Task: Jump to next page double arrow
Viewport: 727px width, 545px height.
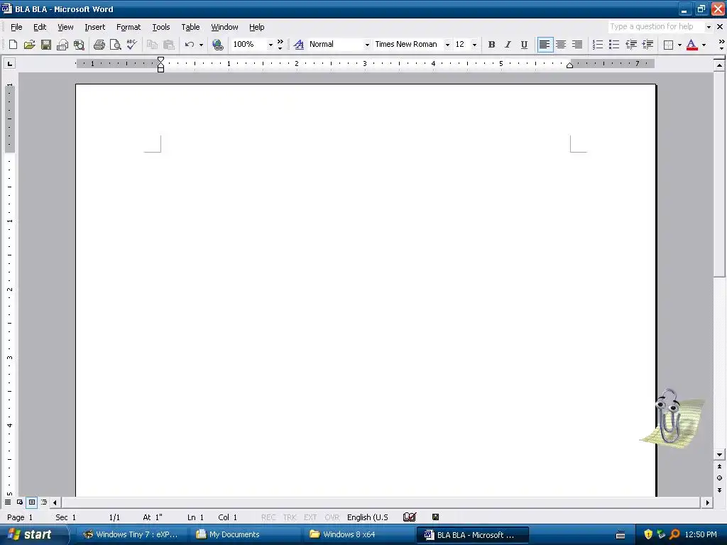Action: click(x=719, y=490)
